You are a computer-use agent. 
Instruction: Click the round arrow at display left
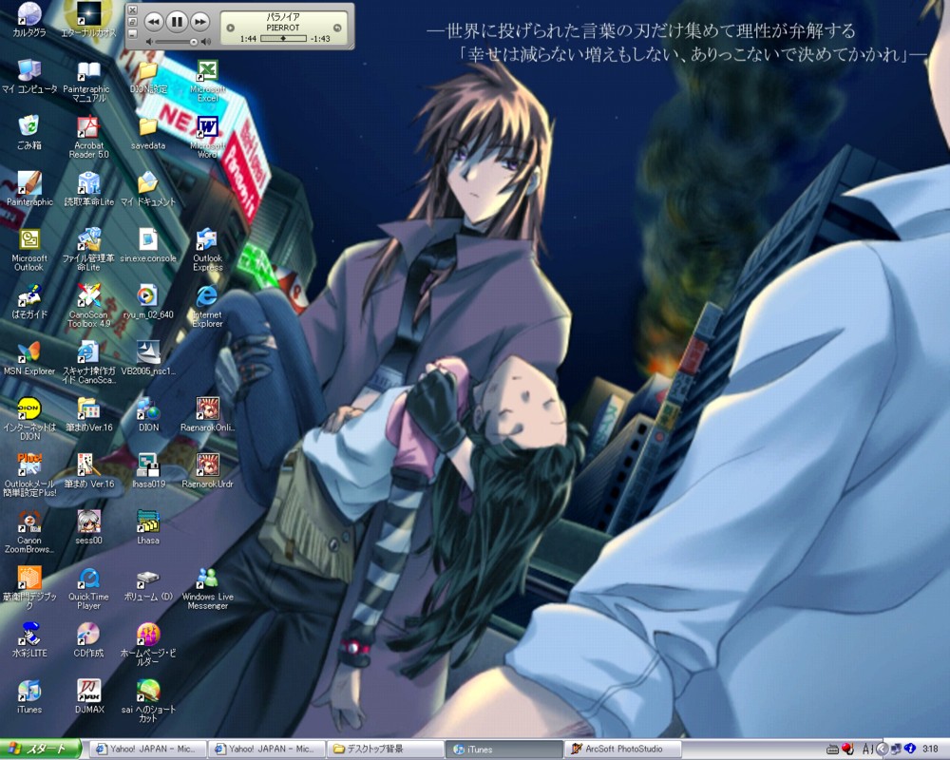click(230, 28)
